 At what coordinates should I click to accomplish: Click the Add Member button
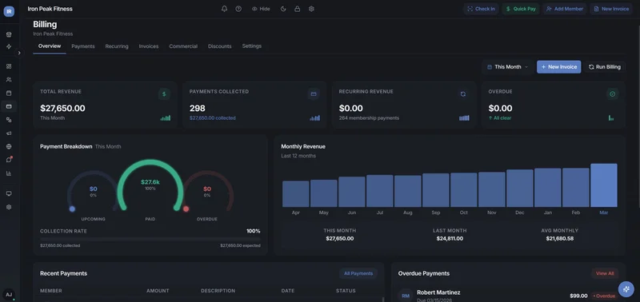(565, 9)
